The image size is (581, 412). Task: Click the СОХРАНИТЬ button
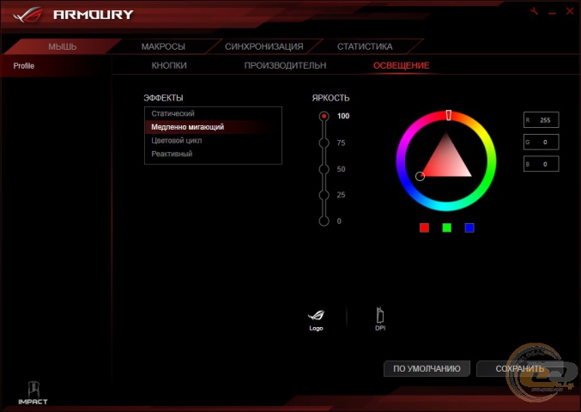pos(520,368)
